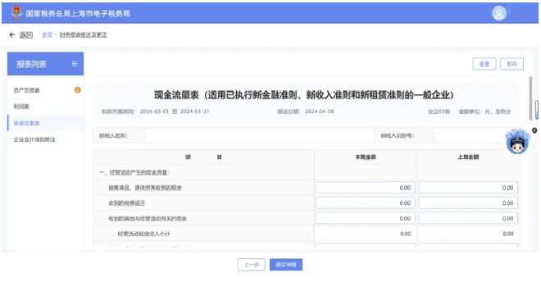This screenshot has width=541, height=301.
Task: Edit 上期金额 for 收到的税费返还
Action: point(468,203)
